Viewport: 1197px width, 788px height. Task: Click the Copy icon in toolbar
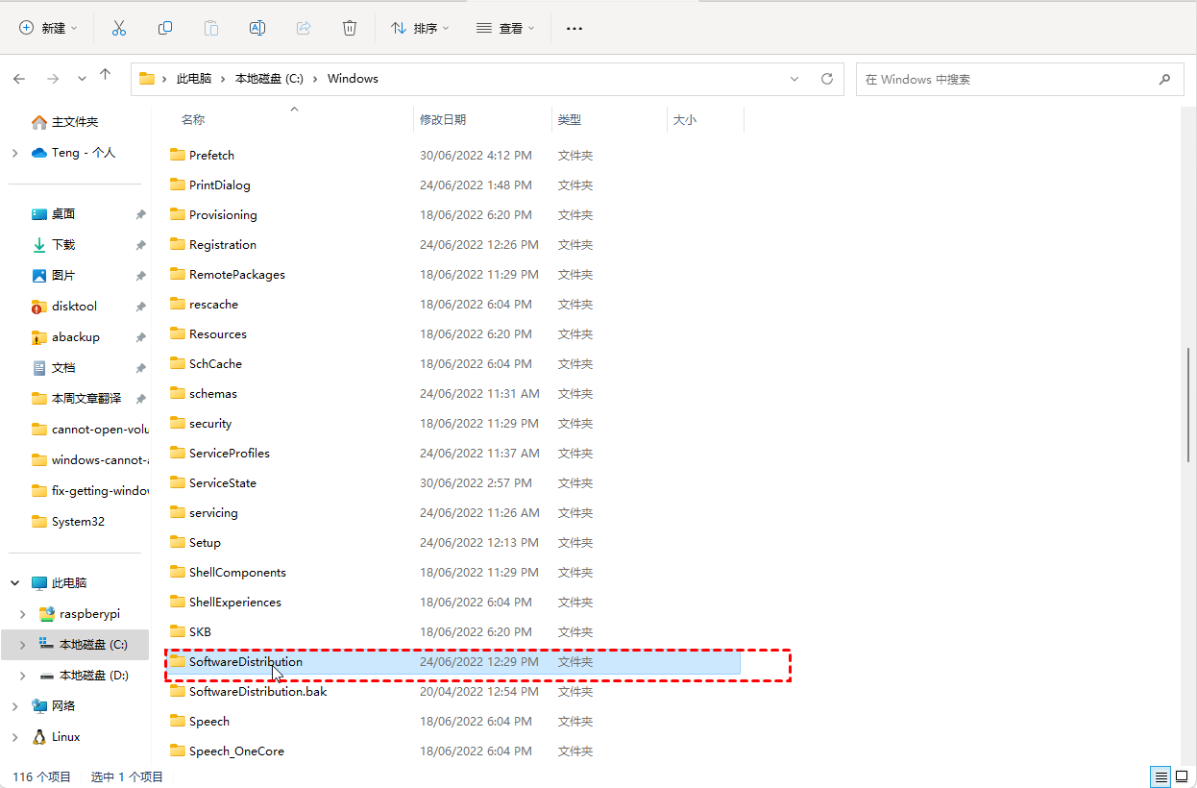[165, 29]
